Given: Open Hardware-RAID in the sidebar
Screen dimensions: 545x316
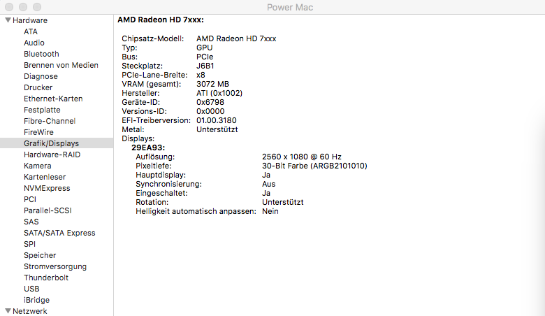Looking at the screenshot, I should pyautogui.click(x=52, y=155).
